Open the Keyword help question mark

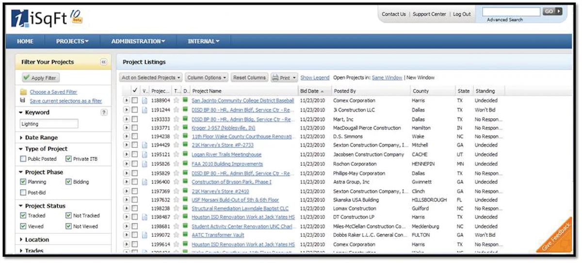pyautogui.click(x=103, y=112)
